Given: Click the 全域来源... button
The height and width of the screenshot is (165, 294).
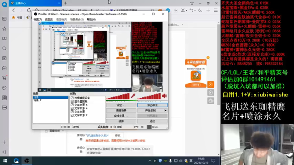Looking at the screenshot, I should click(x=121, y=116).
